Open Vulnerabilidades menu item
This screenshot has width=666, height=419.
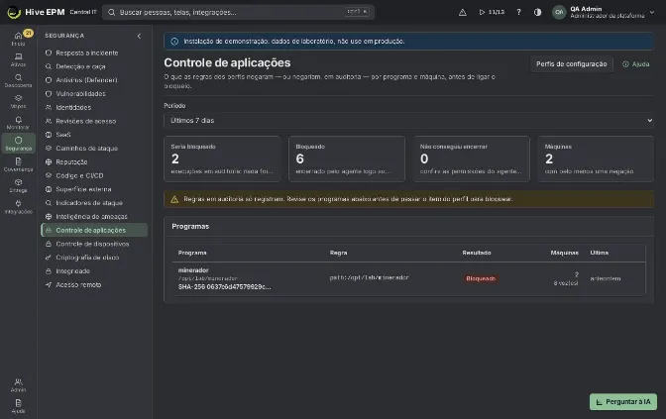tap(94, 94)
